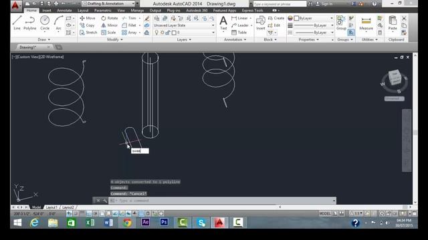Open the Express Tools tab
This screenshot has height=240, width=428.
pyautogui.click(x=253, y=11)
